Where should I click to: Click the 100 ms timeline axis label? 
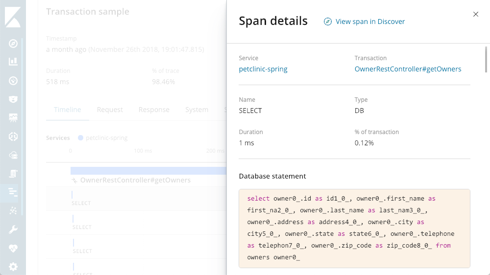point(143,151)
